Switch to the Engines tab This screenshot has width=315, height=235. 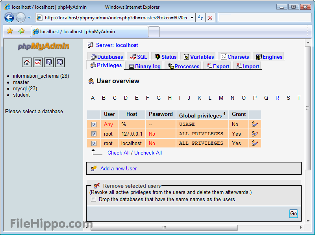(x=269, y=57)
